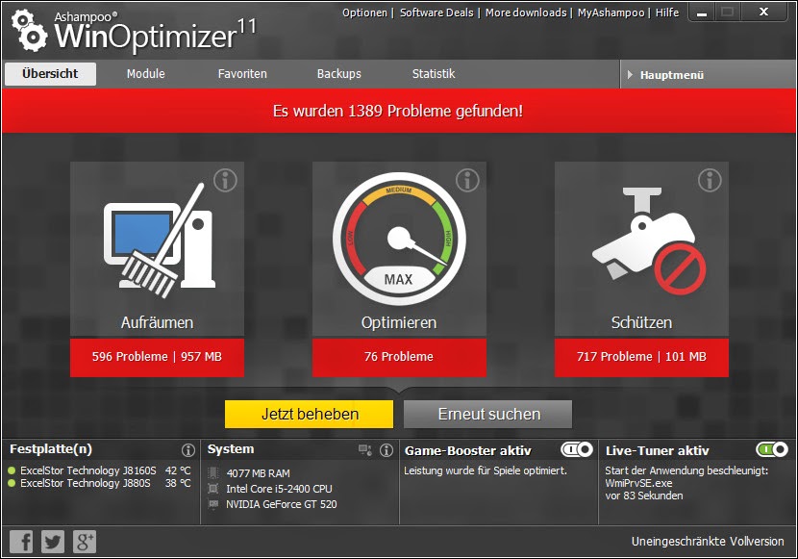Show info for Festplatte(n) panel
This screenshot has height=559, width=798.
click(x=188, y=450)
